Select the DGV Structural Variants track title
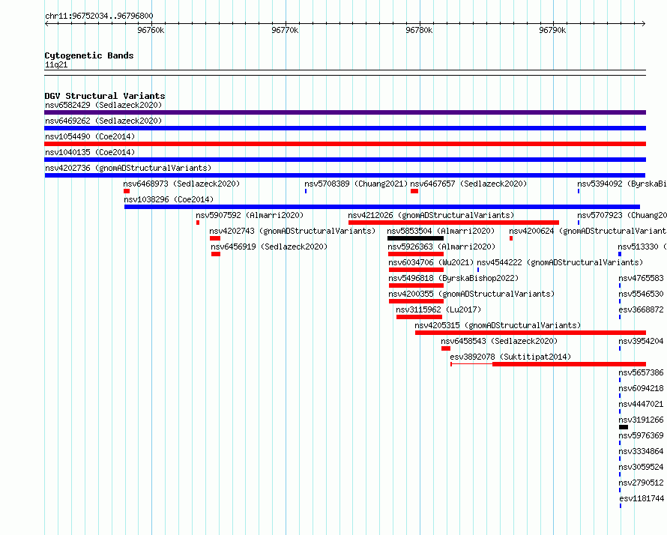Screen dimensions: 667x535 point(105,96)
